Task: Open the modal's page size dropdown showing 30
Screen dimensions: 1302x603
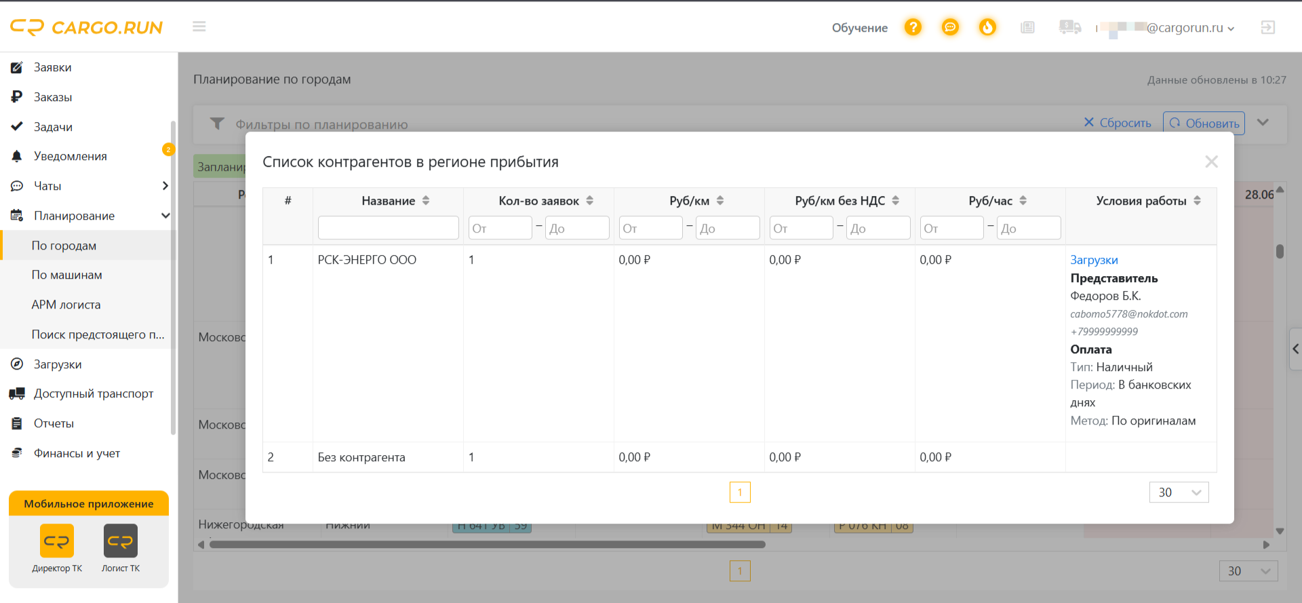Action: tap(1179, 492)
